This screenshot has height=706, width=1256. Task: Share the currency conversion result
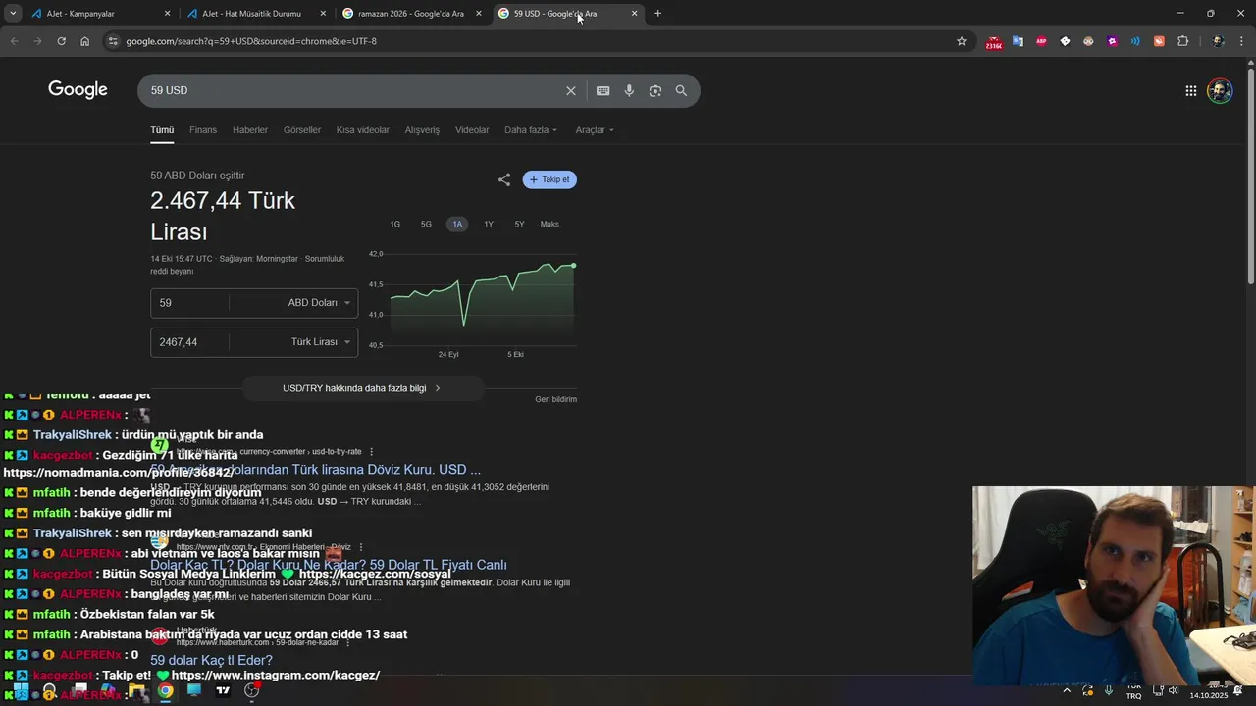[x=503, y=179]
